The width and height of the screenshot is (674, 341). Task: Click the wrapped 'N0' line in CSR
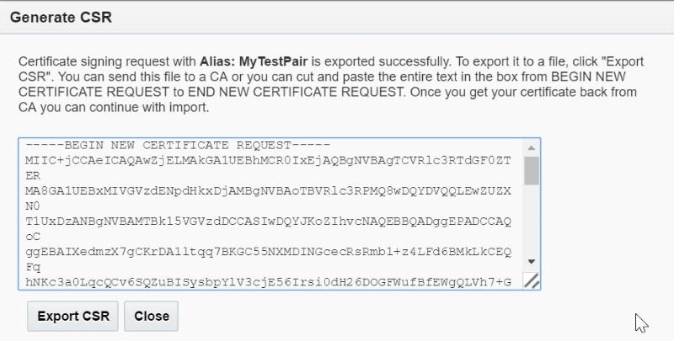33,206
